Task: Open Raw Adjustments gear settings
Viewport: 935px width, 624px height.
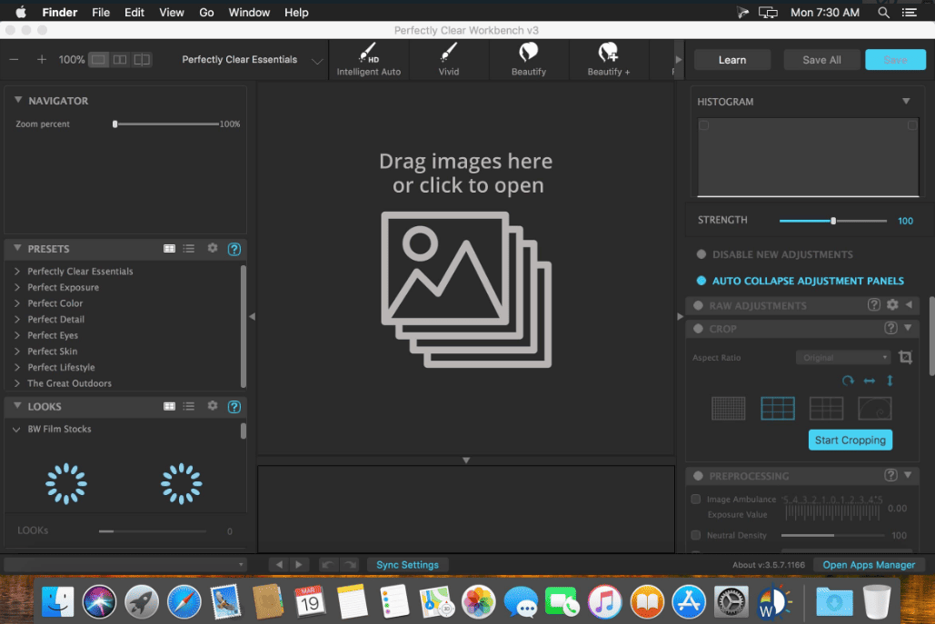Action: click(x=892, y=304)
